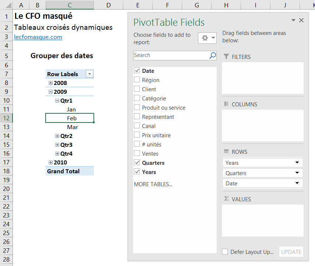The image size is (315, 266).
Task: Enable the Ventes field checkbox
Action: [137, 153]
